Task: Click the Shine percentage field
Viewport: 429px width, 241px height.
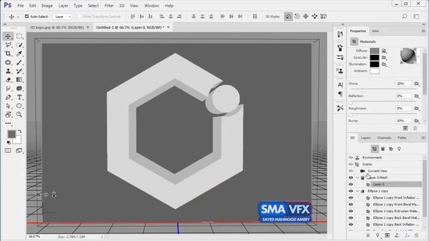Action: tap(404, 83)
